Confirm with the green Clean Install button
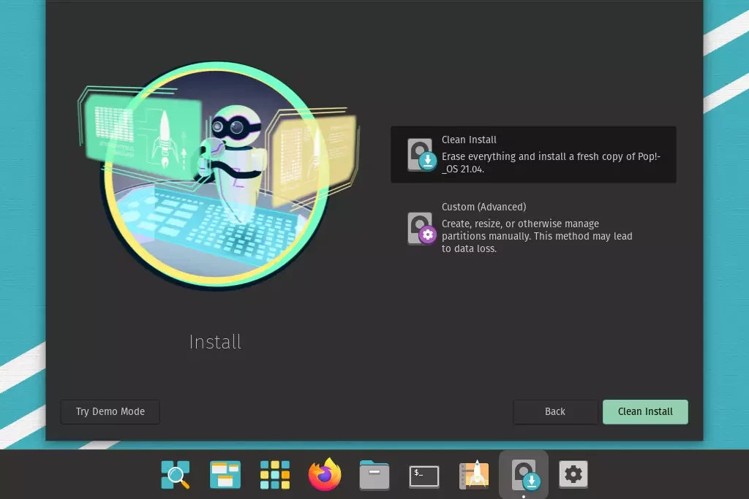749x499 pixels. (645, 412)
